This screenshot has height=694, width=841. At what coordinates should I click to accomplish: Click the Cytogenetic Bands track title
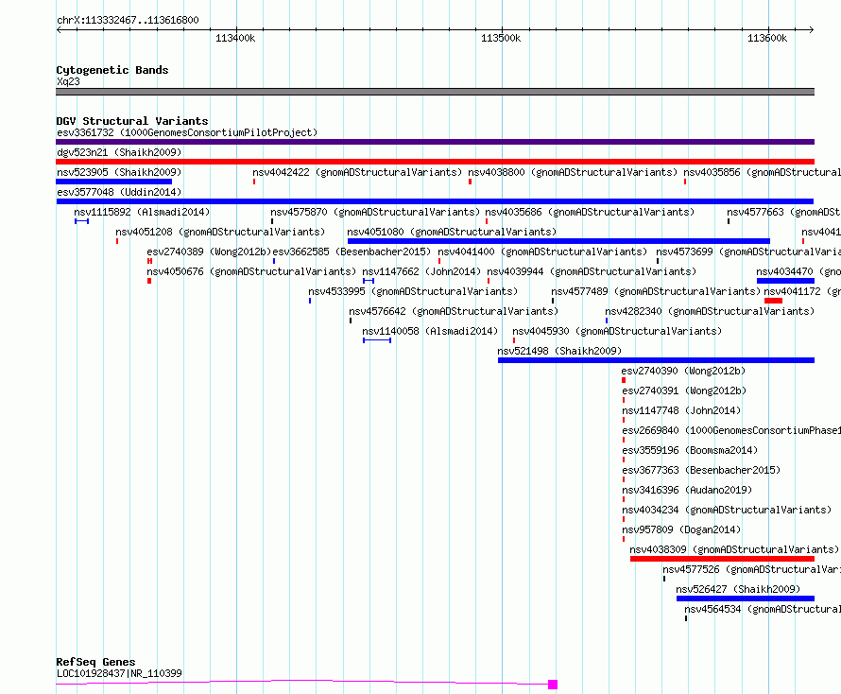(112, 70)
